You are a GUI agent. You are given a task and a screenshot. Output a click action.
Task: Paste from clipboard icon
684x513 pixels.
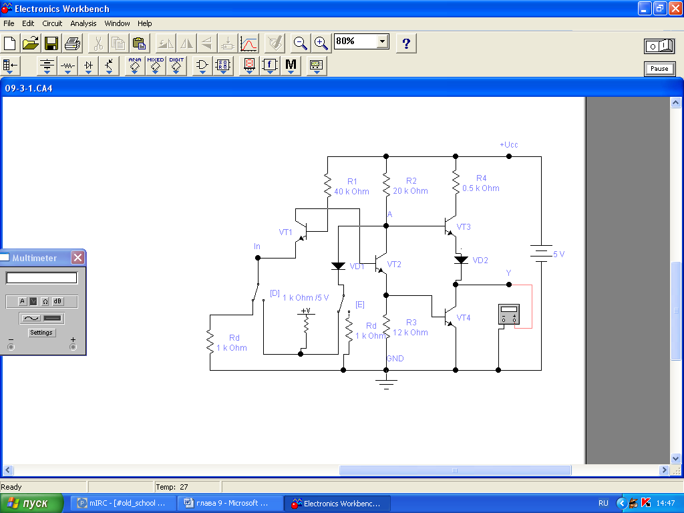(139, 43)
